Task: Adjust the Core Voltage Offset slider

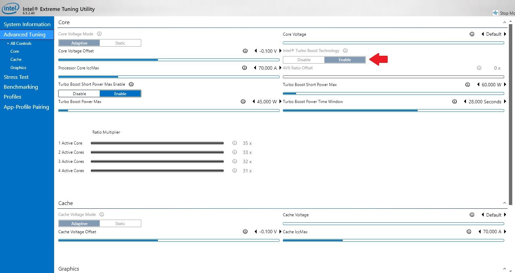Action: pyautogui.click(x=169, y=60)
